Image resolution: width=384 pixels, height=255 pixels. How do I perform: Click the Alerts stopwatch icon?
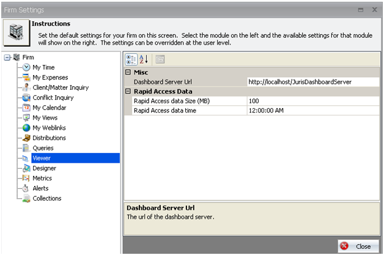[26, 188]
